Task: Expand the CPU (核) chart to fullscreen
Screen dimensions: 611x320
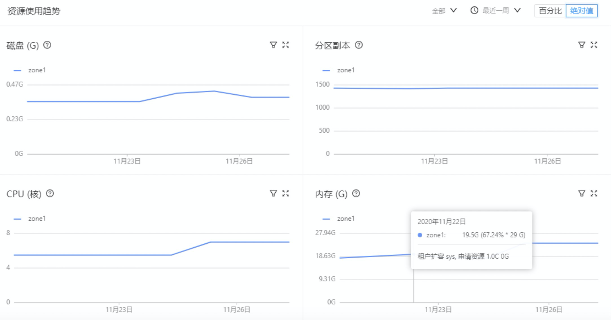Action: point(285,193)
